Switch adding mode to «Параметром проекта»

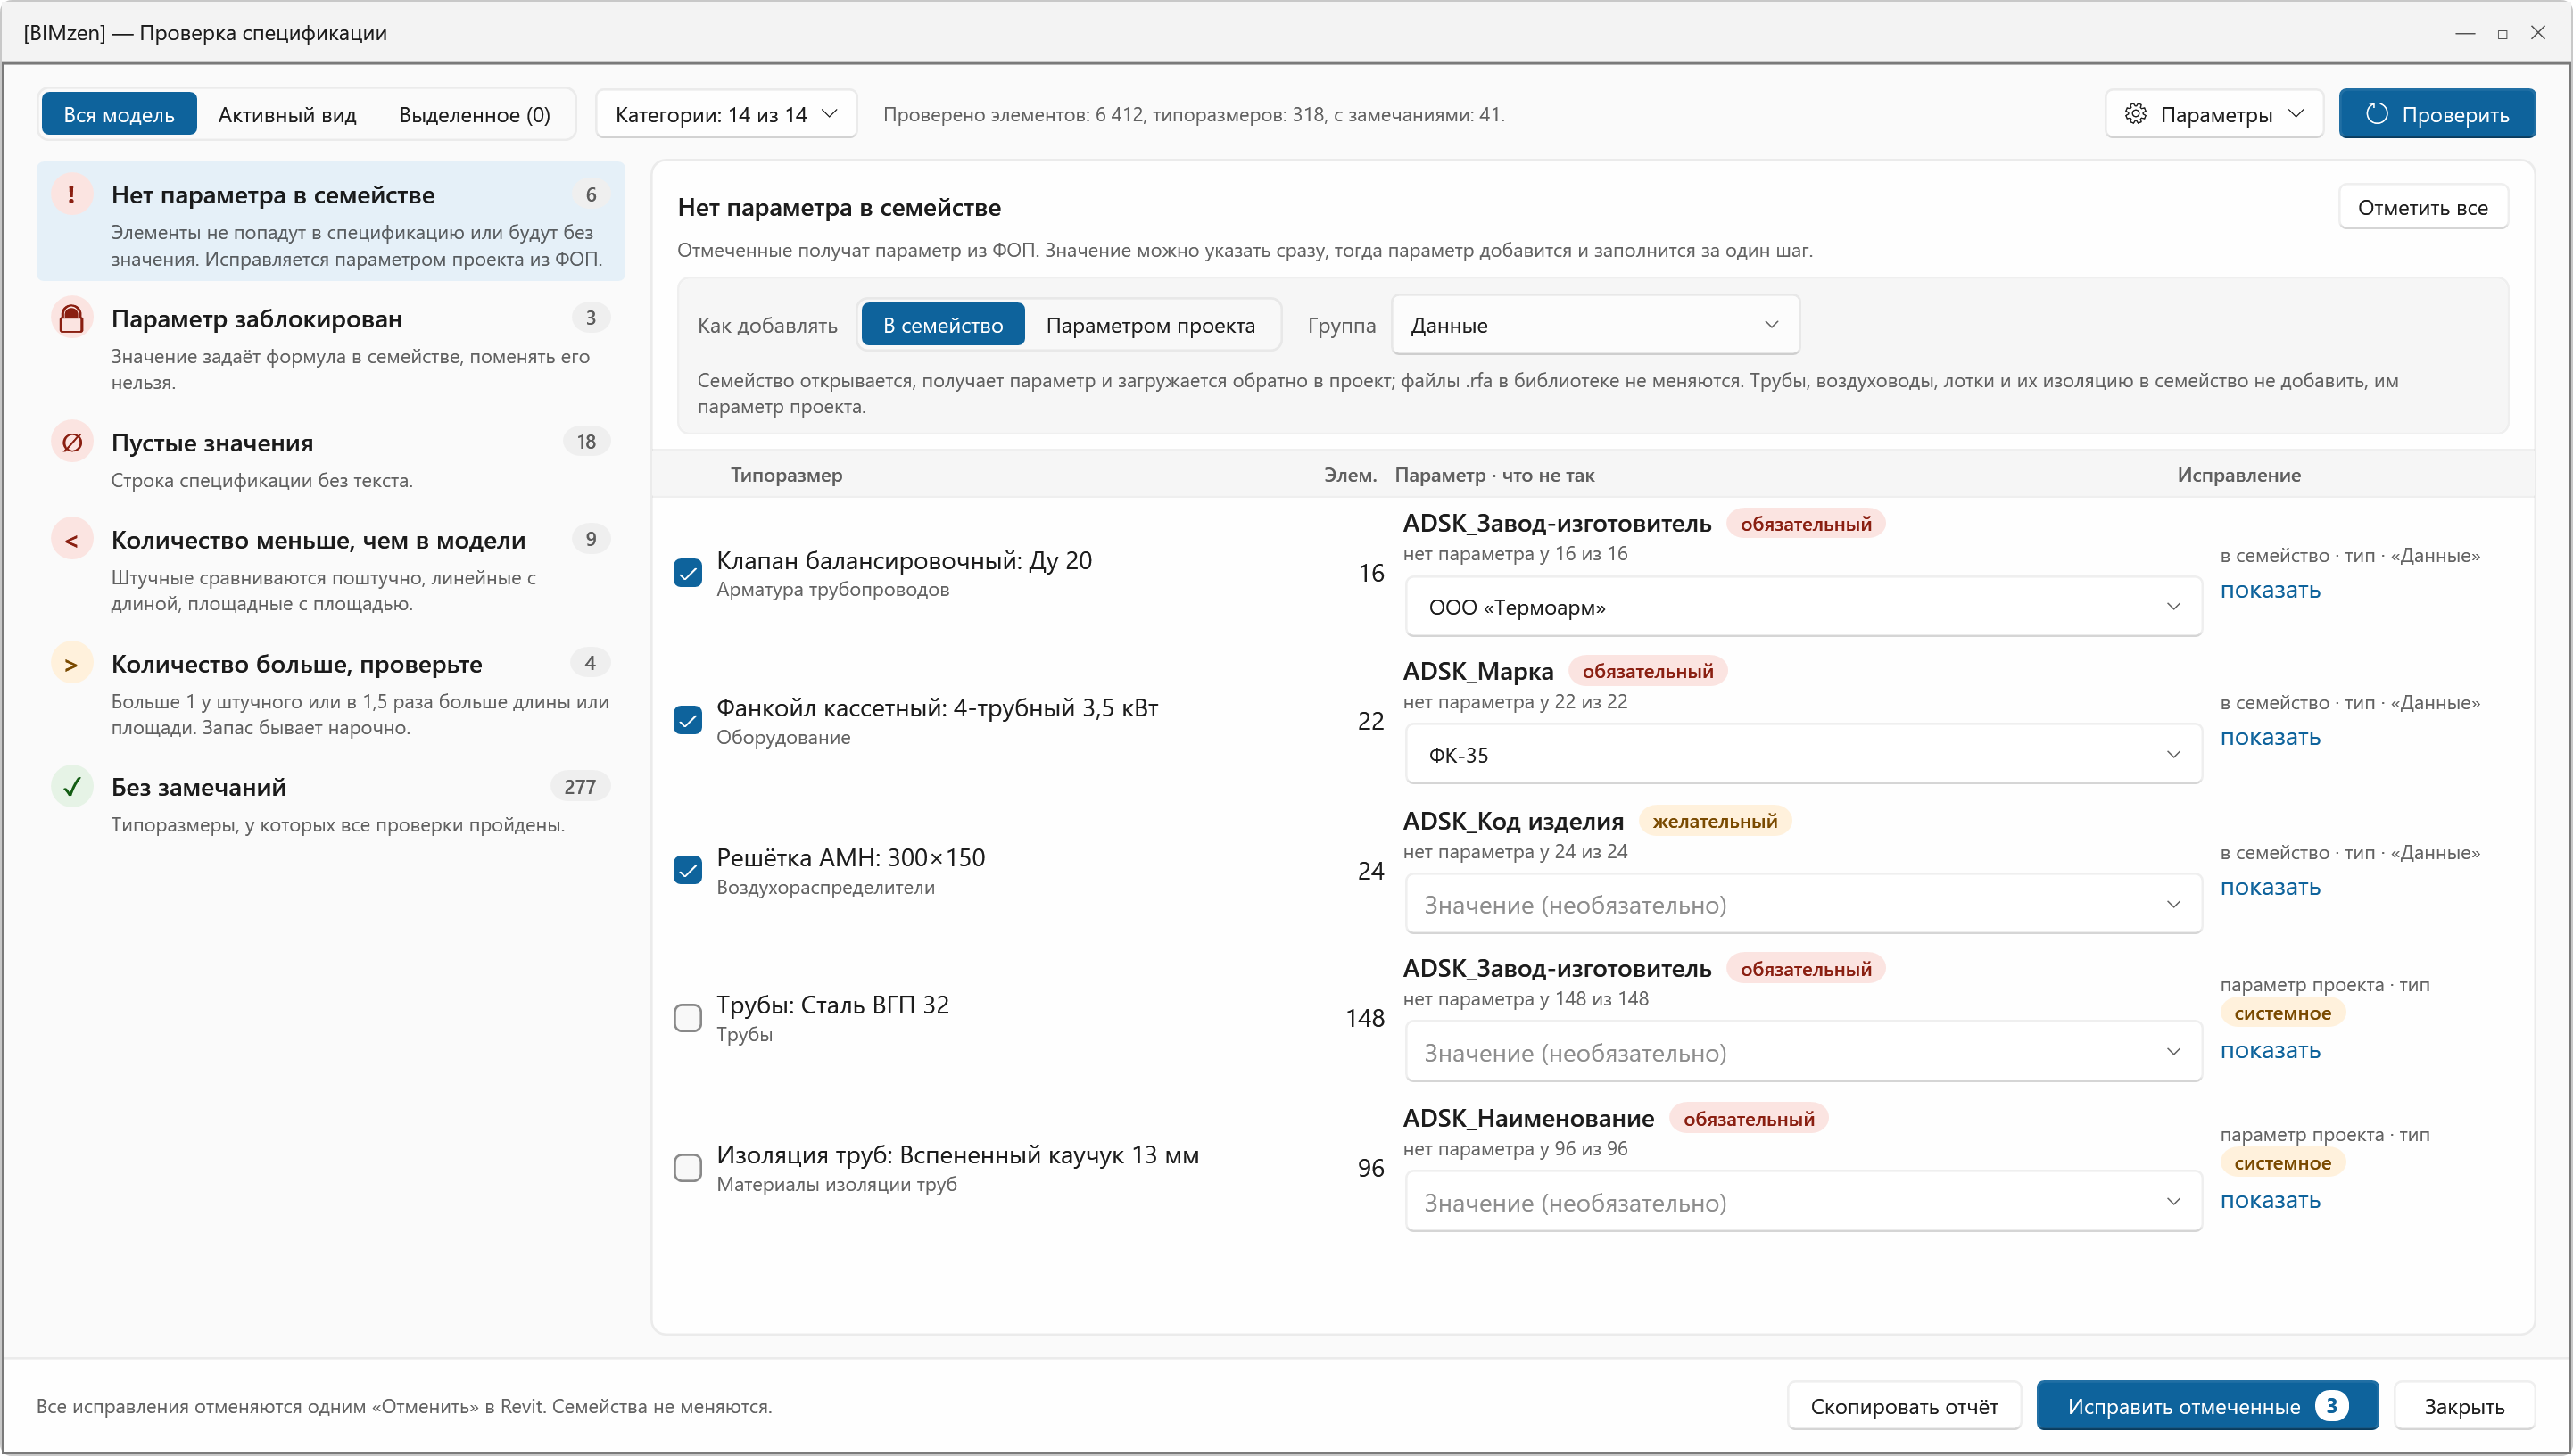[x=1150, y=325]
